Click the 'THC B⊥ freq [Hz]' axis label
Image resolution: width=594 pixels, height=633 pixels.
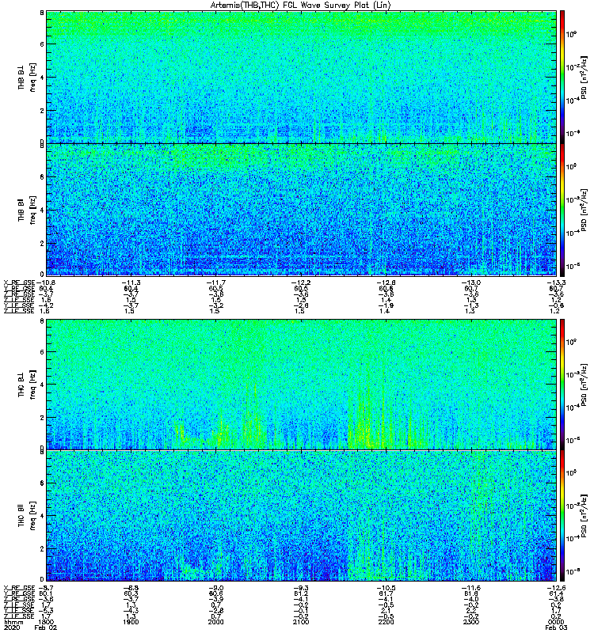pyautogui.click(x=27, y=385)
